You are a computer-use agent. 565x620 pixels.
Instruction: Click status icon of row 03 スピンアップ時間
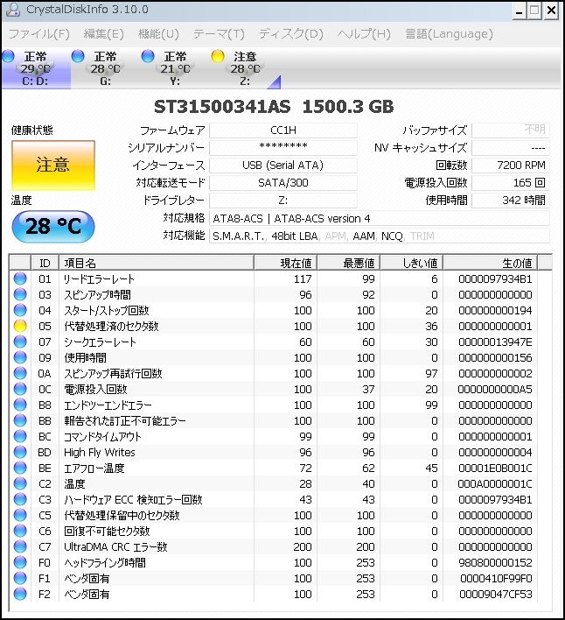20,294
